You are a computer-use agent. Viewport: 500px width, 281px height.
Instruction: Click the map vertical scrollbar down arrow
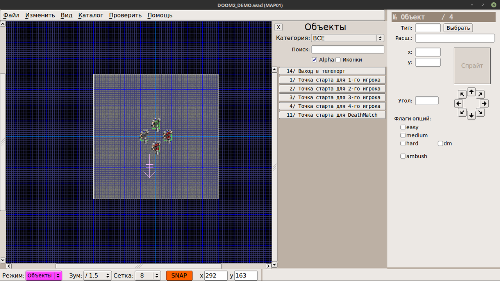click(x=3, y=260)
